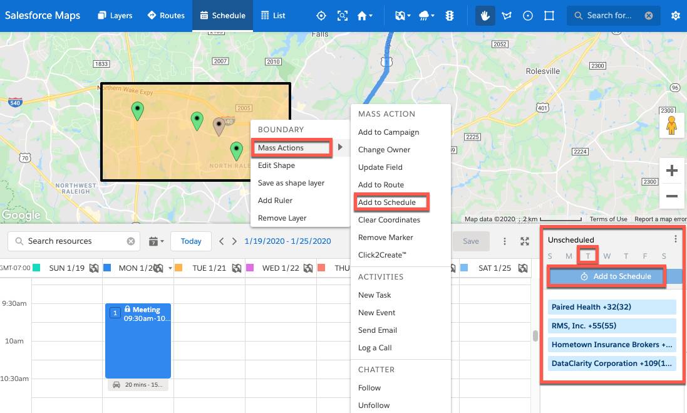This screenshot has width=687, height=413.
Task: Click the search-in-area icon
Action: coord(343,16)
